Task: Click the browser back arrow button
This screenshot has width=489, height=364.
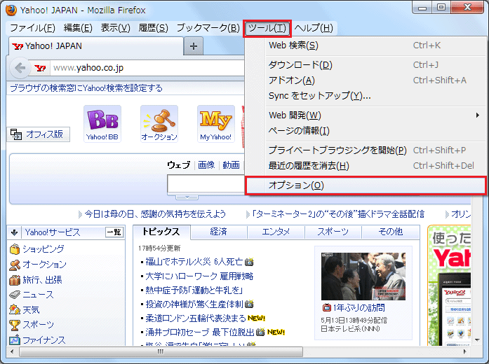Action: (x=20, y=67)
